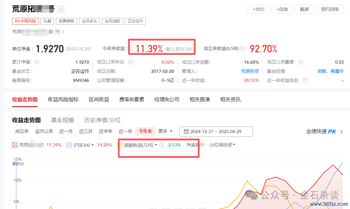This screenshot has width=350, height=209.
Task: Click the 主 badge icon beside fund name
Action: click(61, 9)
